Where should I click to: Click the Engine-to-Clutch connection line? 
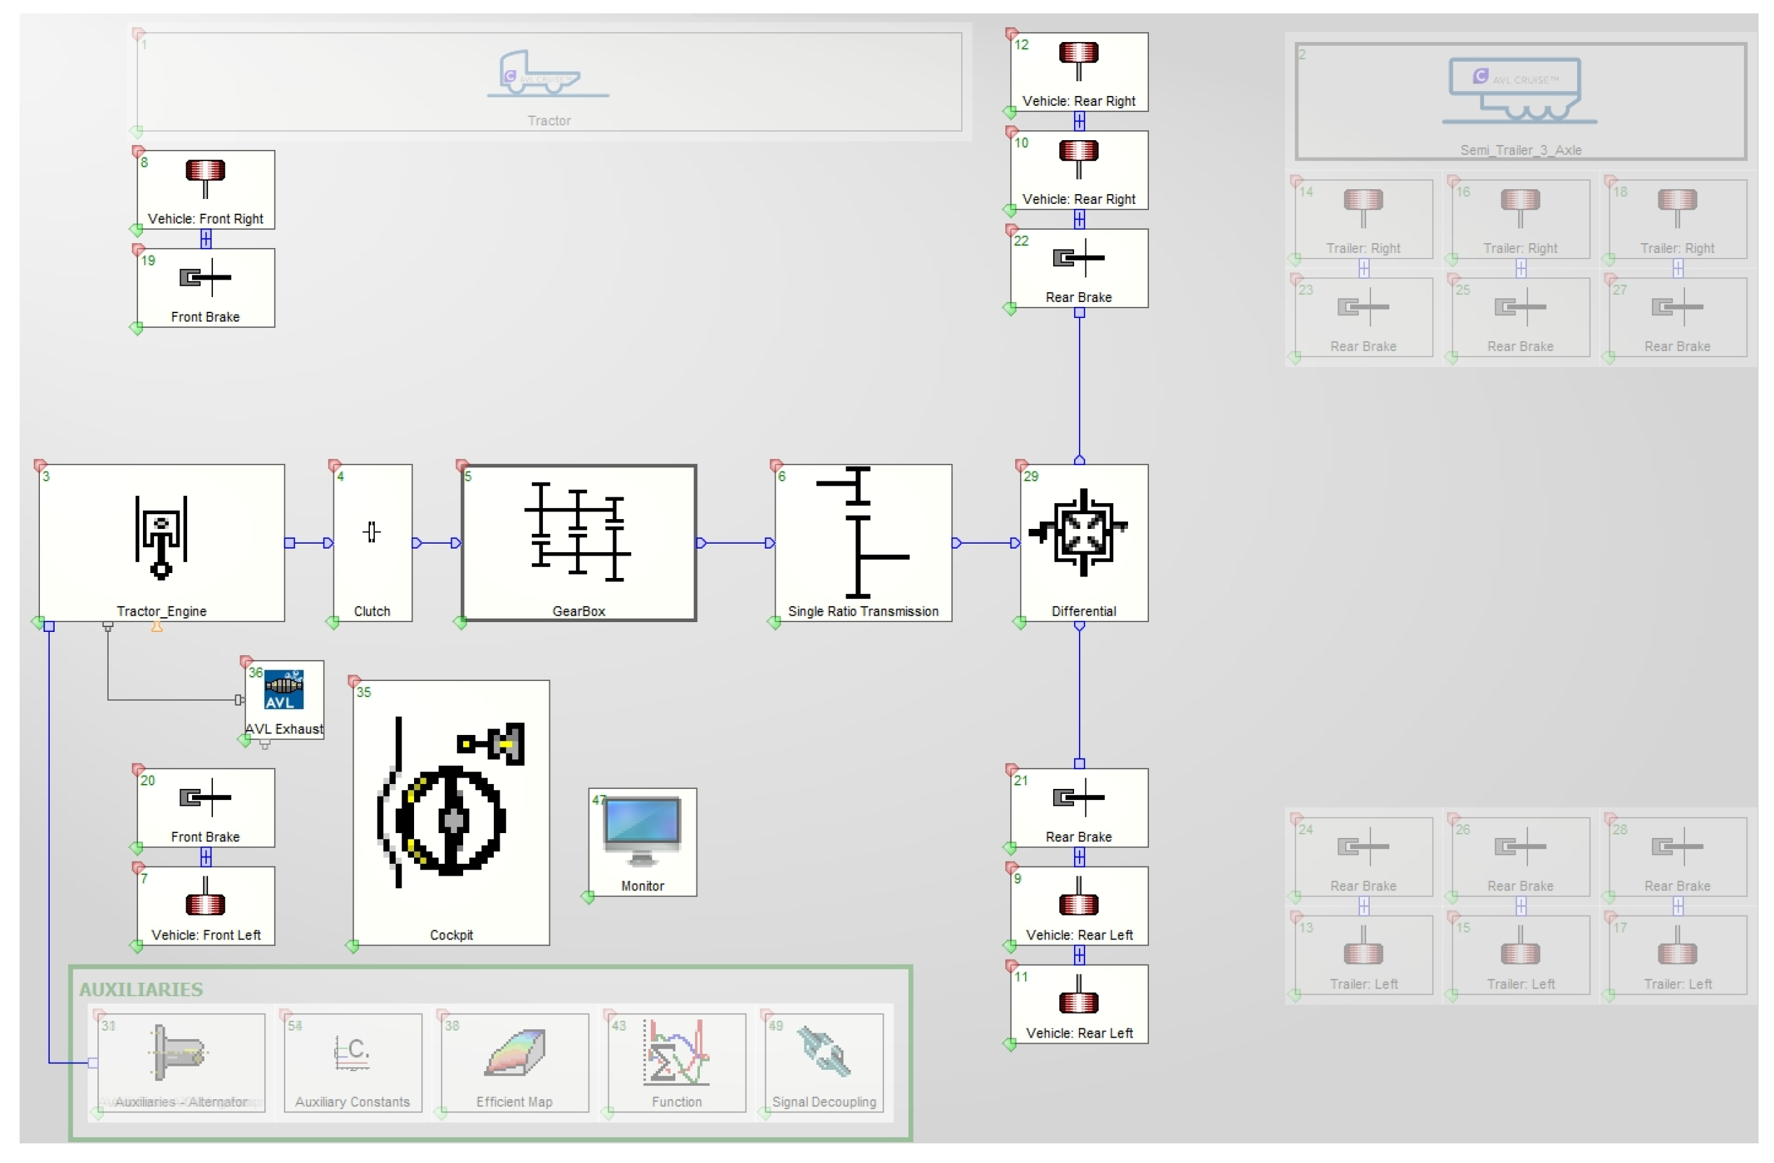(x=310, y=543)
